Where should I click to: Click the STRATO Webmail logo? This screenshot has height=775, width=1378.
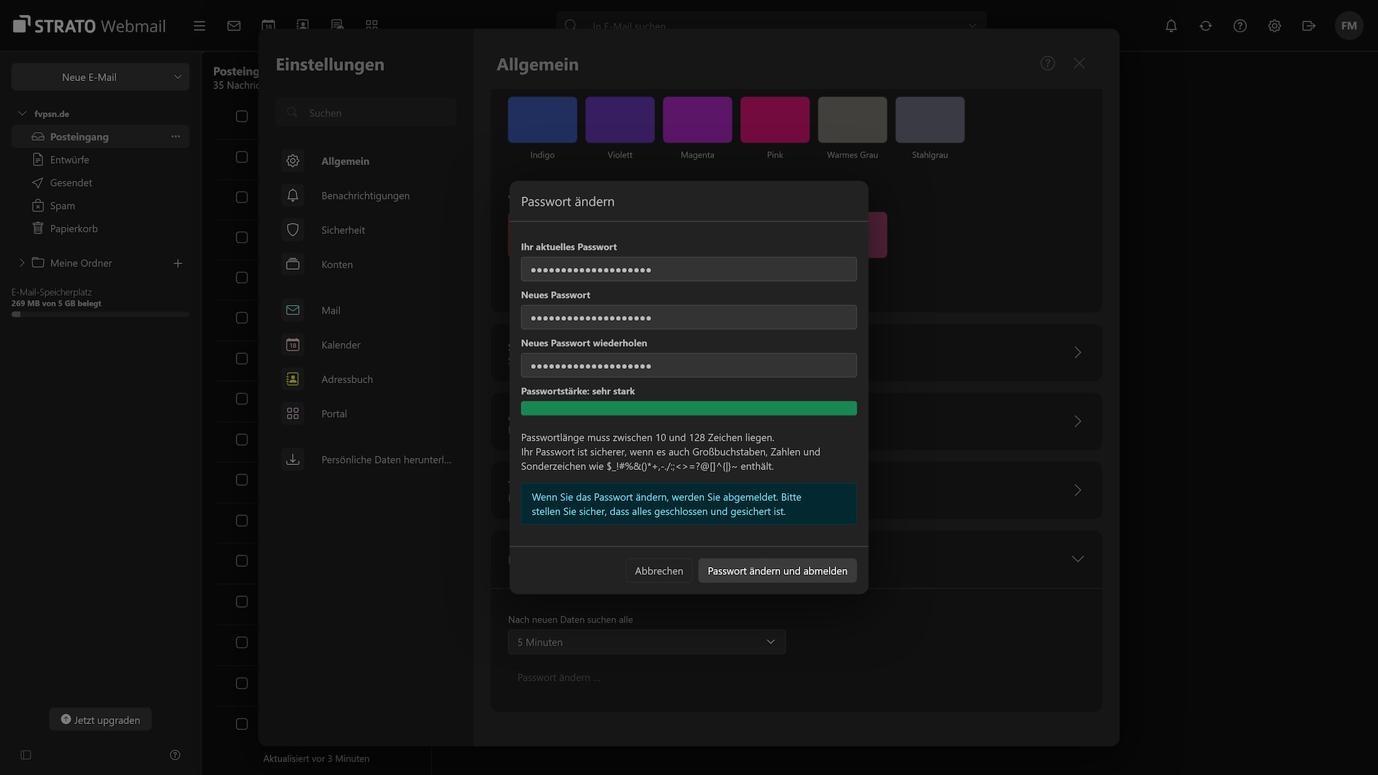click(x=89, y=26)
